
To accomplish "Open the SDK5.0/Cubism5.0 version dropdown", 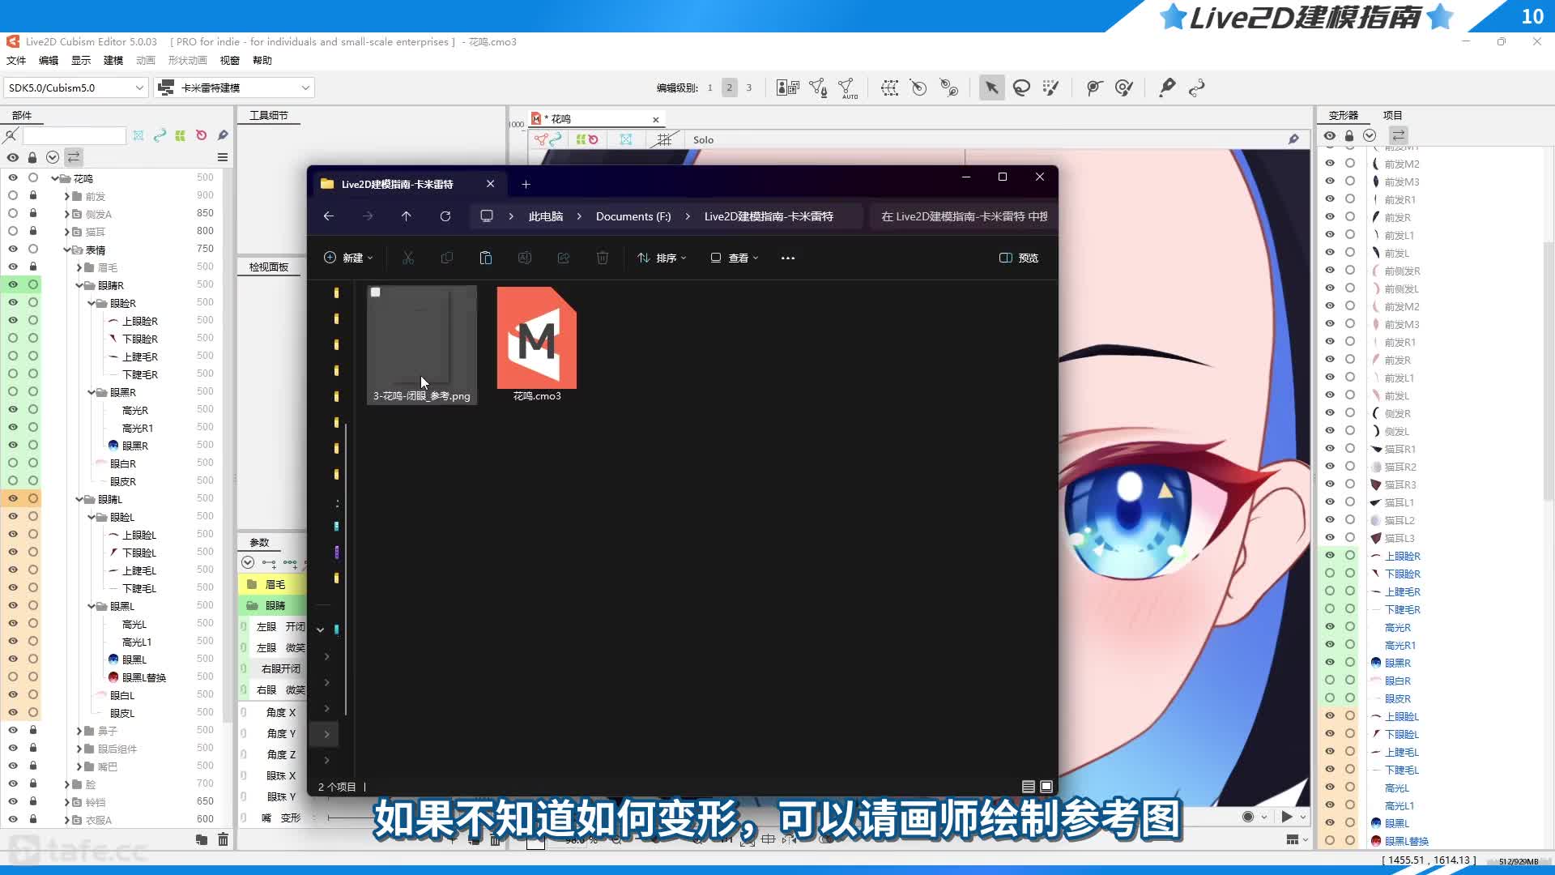I will click(76, 87).
